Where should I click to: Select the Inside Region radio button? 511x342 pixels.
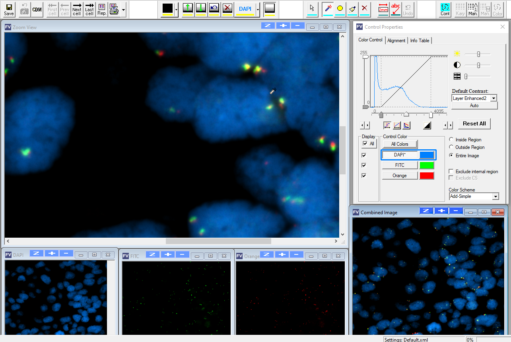pyautogui.click(x=451, y=140)
